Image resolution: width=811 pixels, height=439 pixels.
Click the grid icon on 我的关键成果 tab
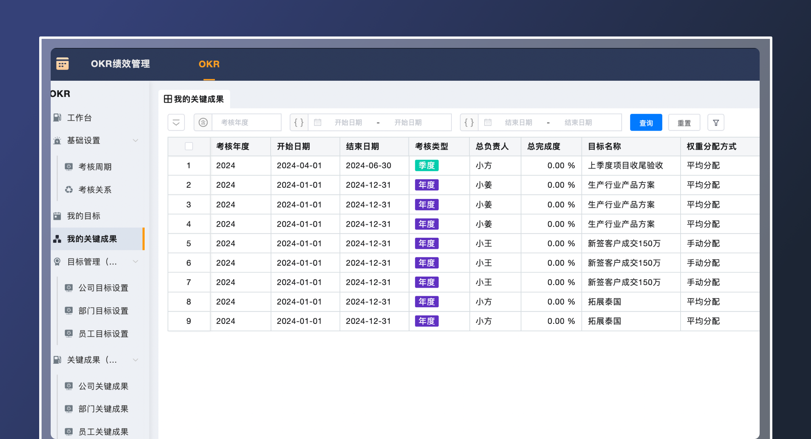coord(168,99)
